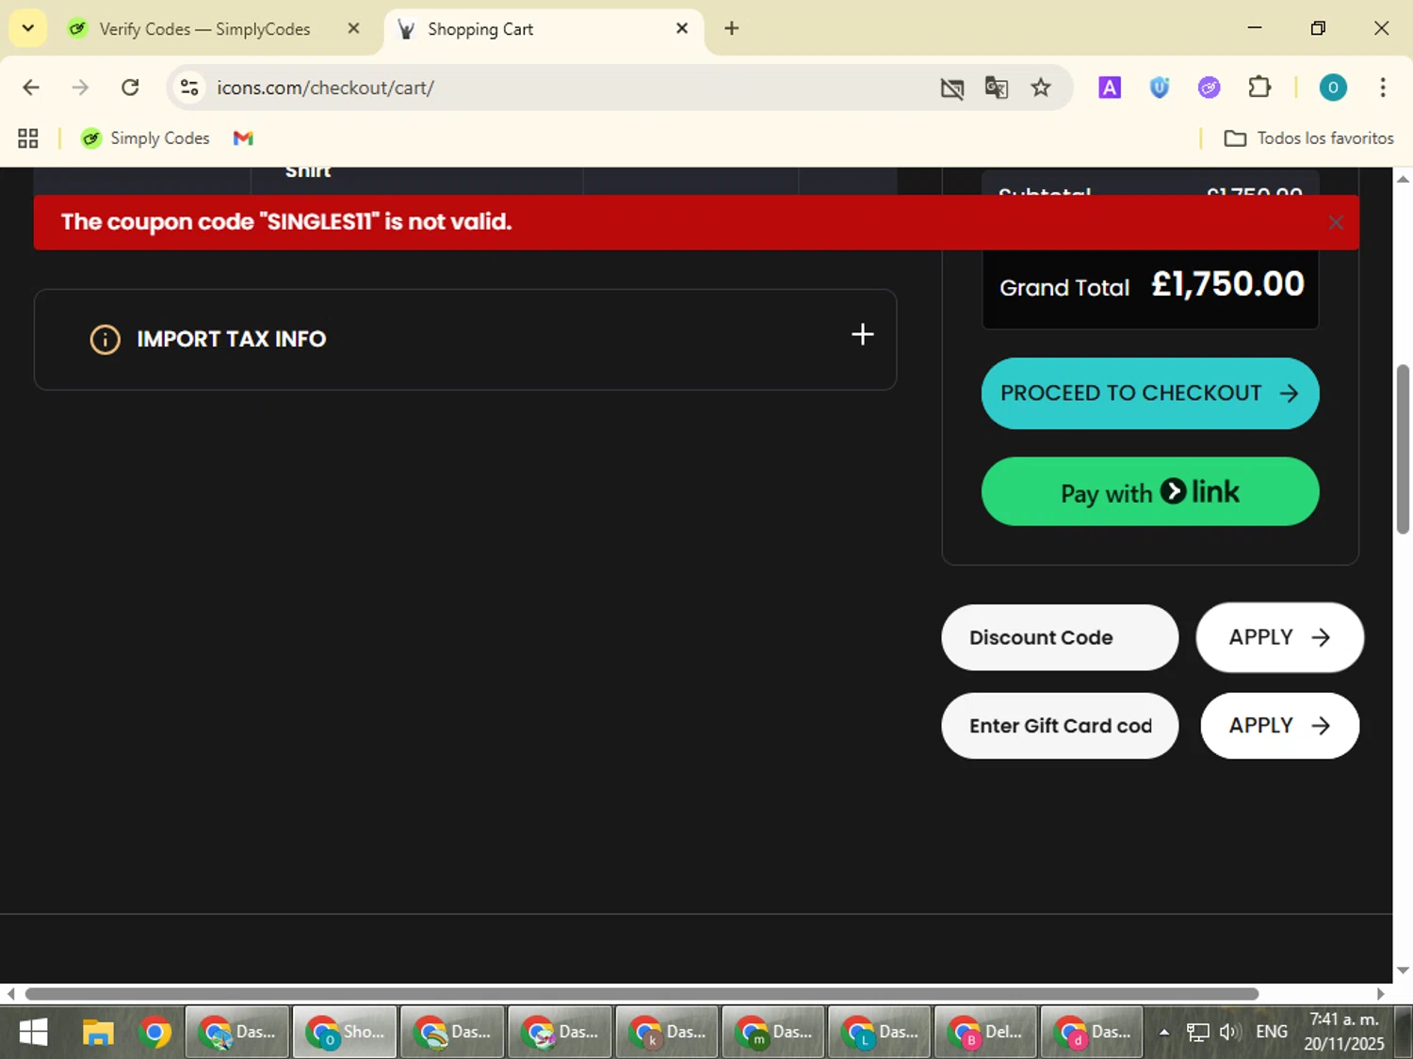Open the Windows Start menu

tap(33, 1033)
